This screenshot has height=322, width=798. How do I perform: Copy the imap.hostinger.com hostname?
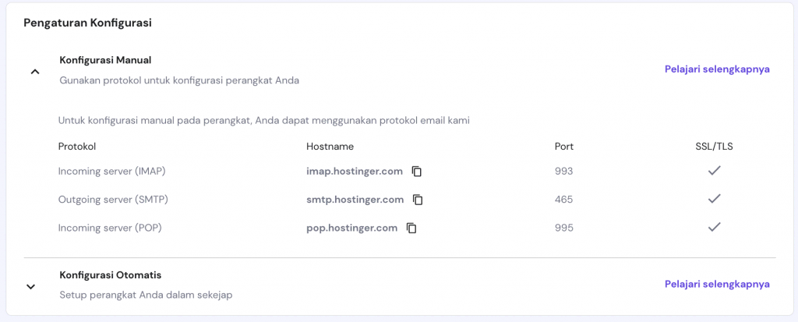pyautogui.click(x=417, y=172)
